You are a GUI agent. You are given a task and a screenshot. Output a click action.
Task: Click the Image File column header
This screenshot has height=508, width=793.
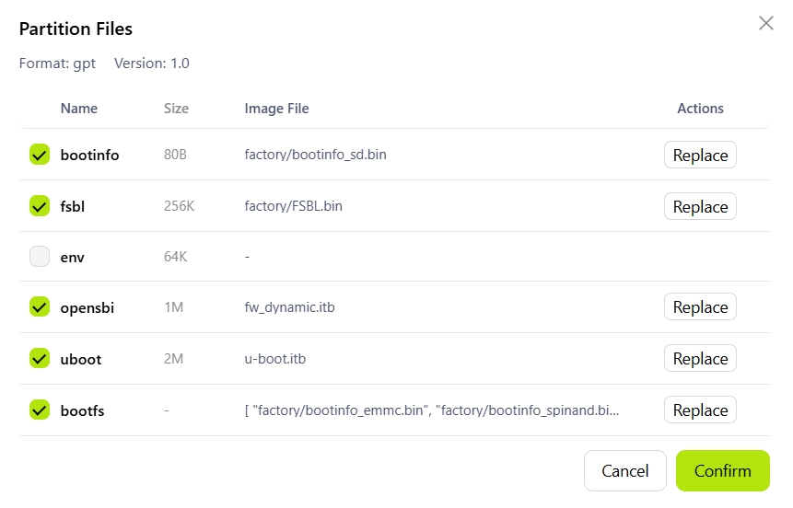pos(276,109)
